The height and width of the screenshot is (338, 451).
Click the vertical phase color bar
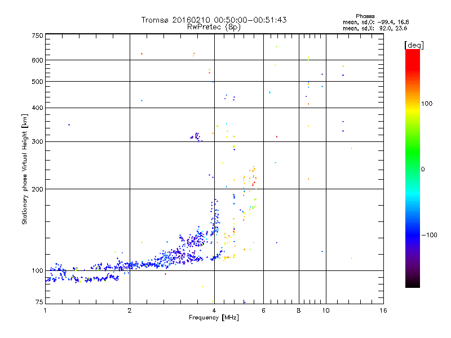tap(413, 168)
